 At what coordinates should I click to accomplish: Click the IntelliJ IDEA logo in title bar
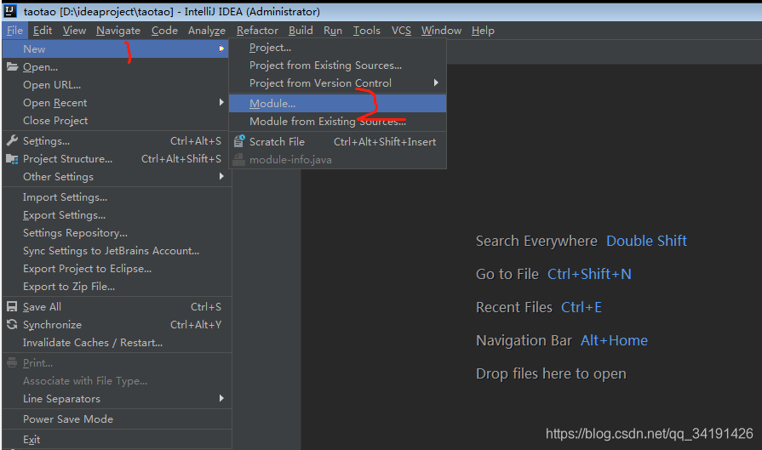(x=10, y=11)
